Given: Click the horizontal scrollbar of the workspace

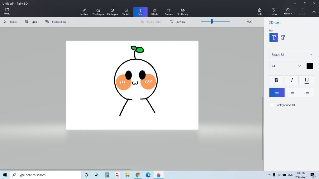Looking at the screenshot, I should (x=65, y=169).
